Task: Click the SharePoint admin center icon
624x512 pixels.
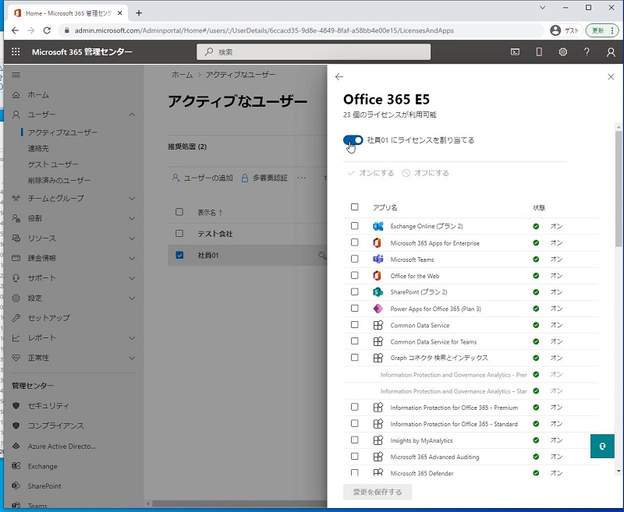Action: pyautogui.click(x=16, y=486)
